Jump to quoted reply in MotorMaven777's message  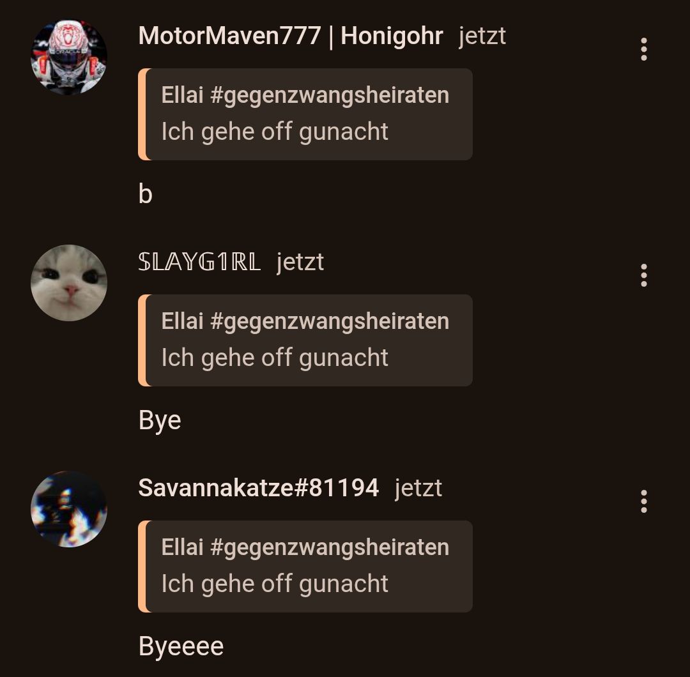tap(305, 114)
